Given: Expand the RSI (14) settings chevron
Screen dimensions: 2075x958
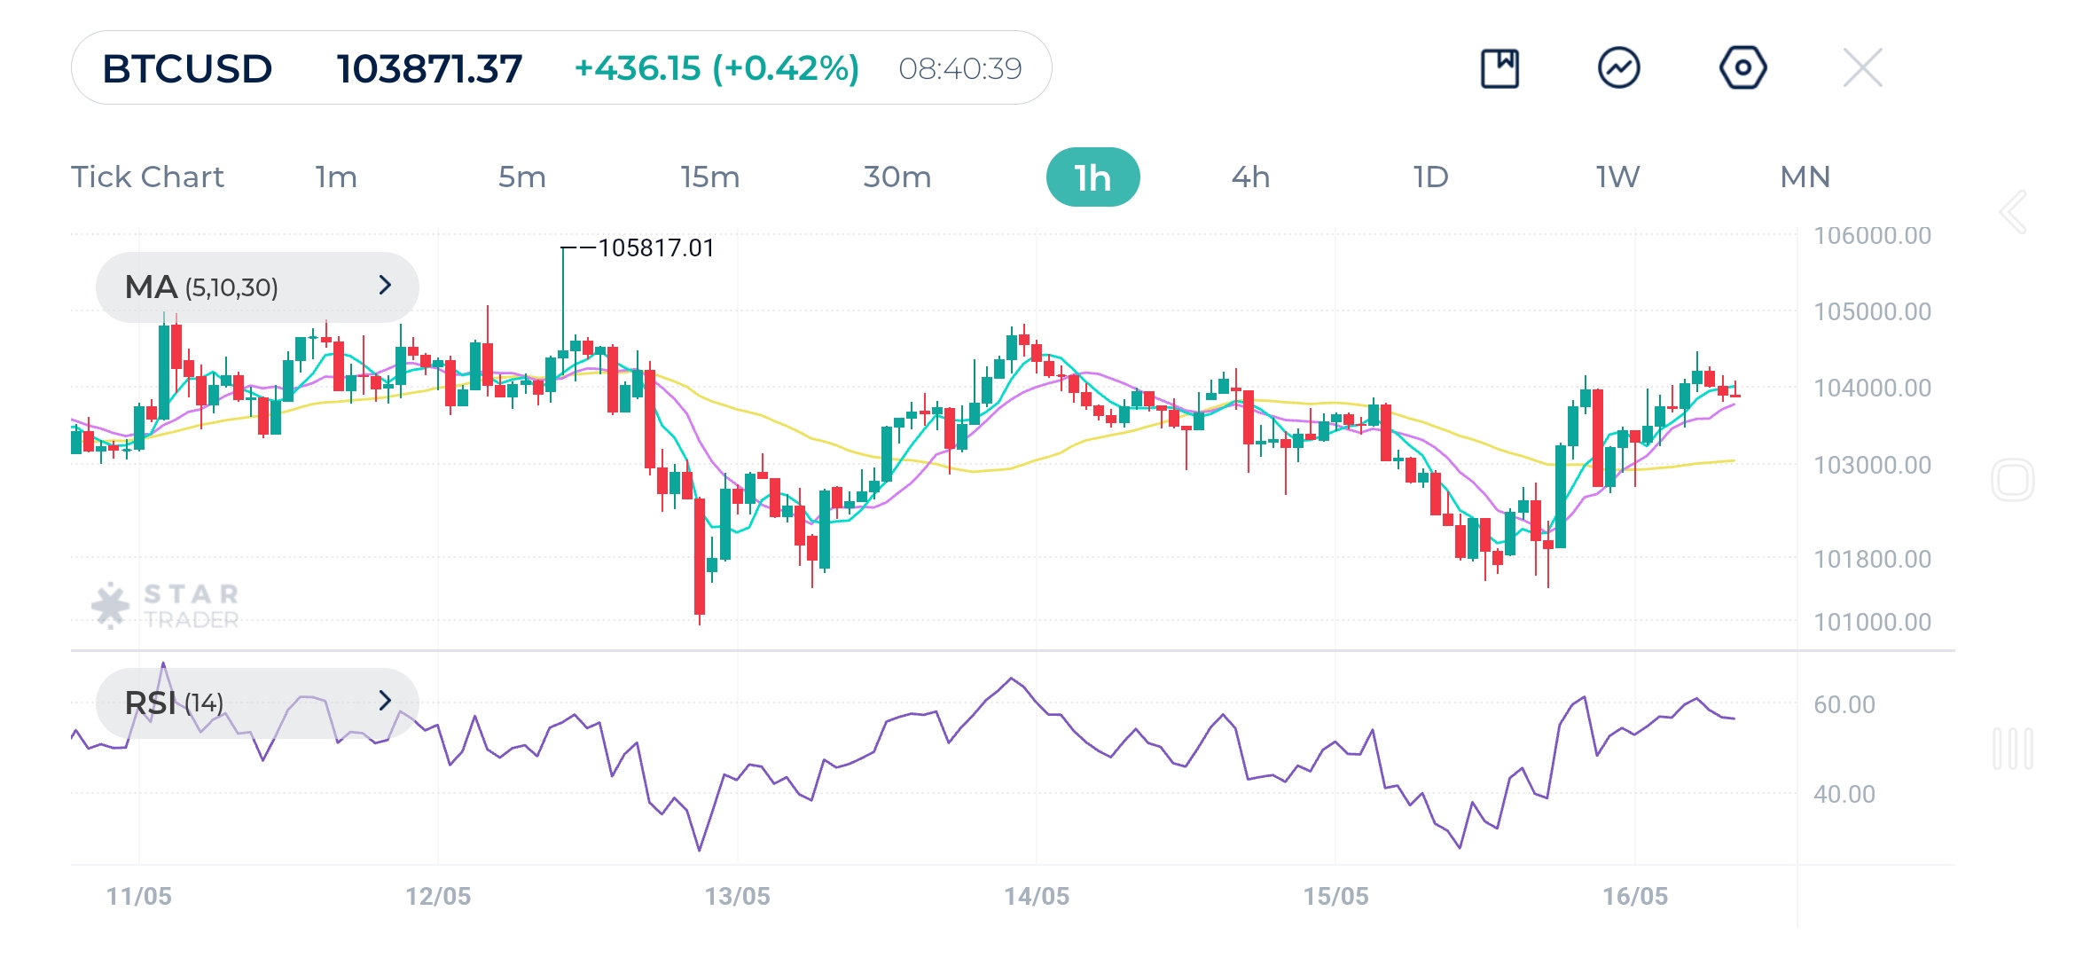Looking at the screenshot, I should point(385,701).
